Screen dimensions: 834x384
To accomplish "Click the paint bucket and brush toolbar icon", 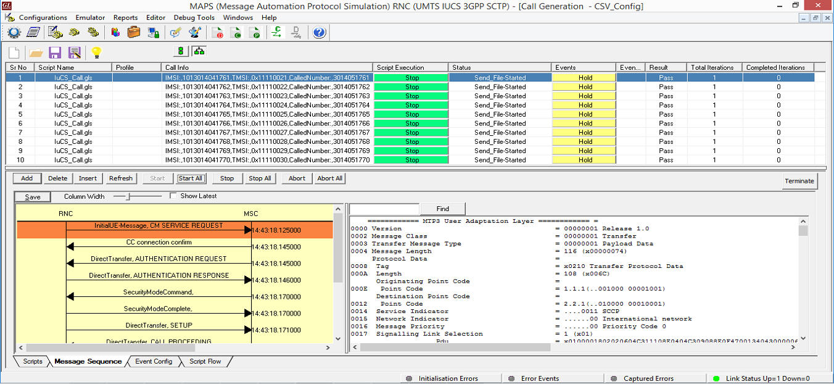I will point(194,32).
